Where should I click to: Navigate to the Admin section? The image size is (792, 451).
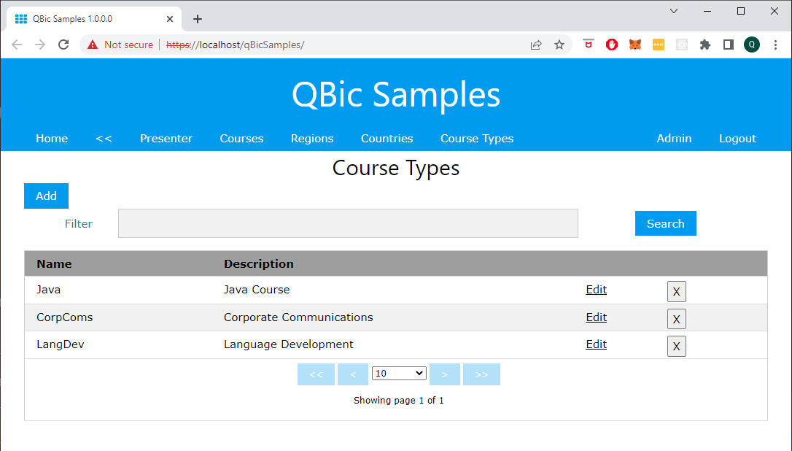pyautogui.click(x=673, y=138)
